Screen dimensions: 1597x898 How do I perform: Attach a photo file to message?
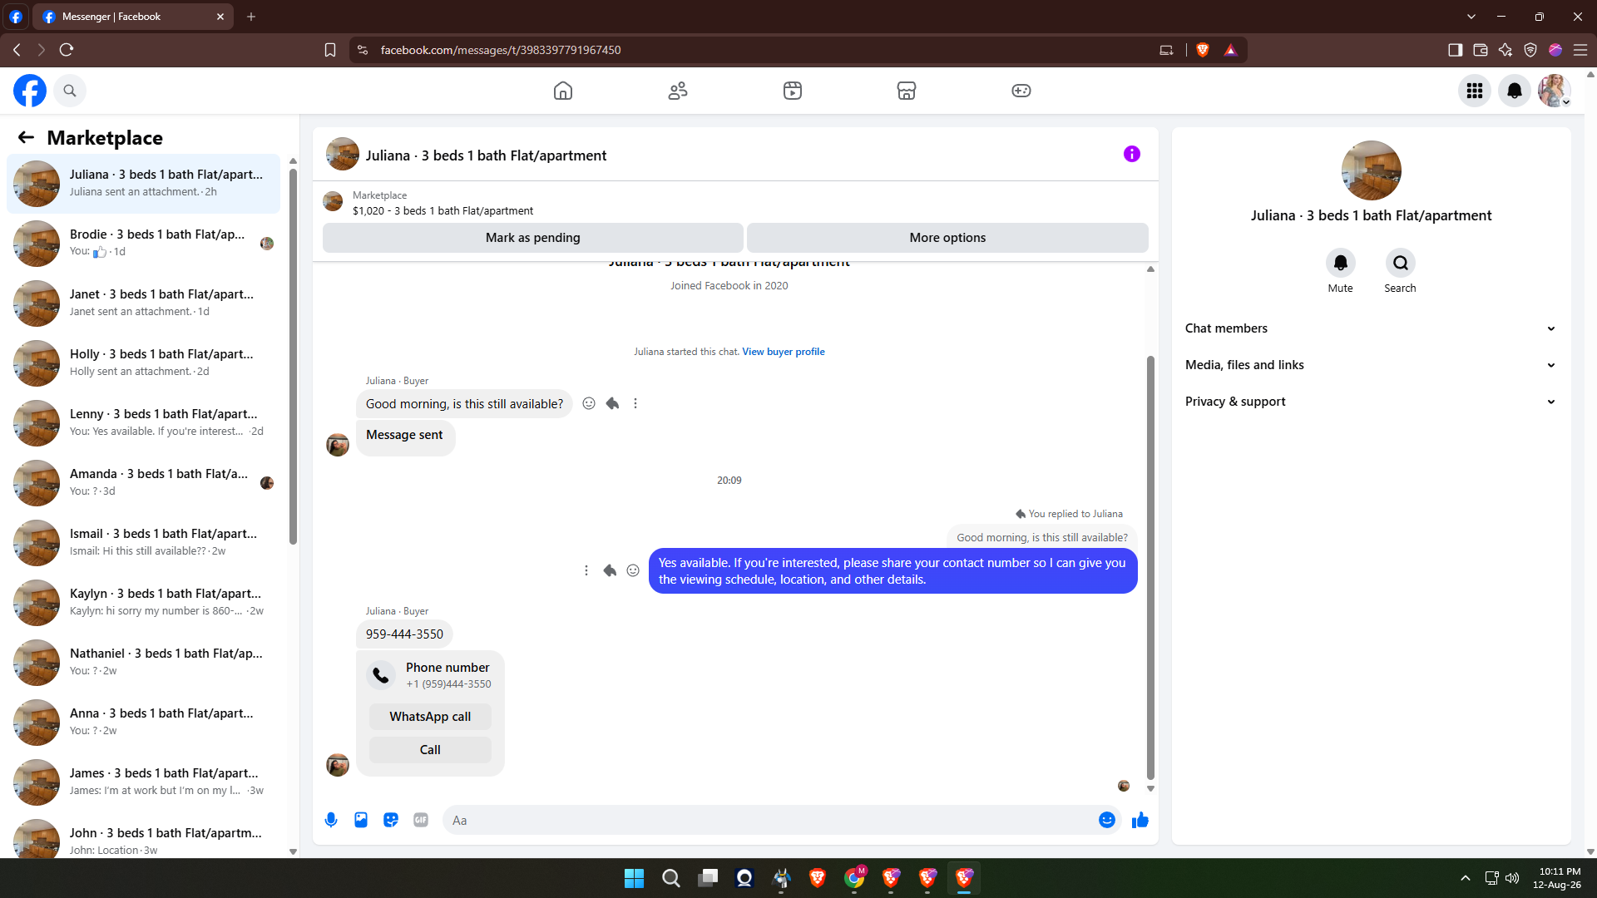[x=361, y=820]
